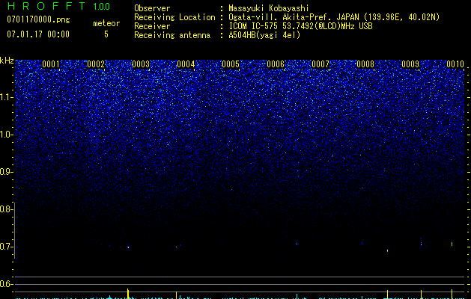Screen dimensions: 471x299
Task: Click the bright meteor echo after 0003 marker
Action: point(128,247)
